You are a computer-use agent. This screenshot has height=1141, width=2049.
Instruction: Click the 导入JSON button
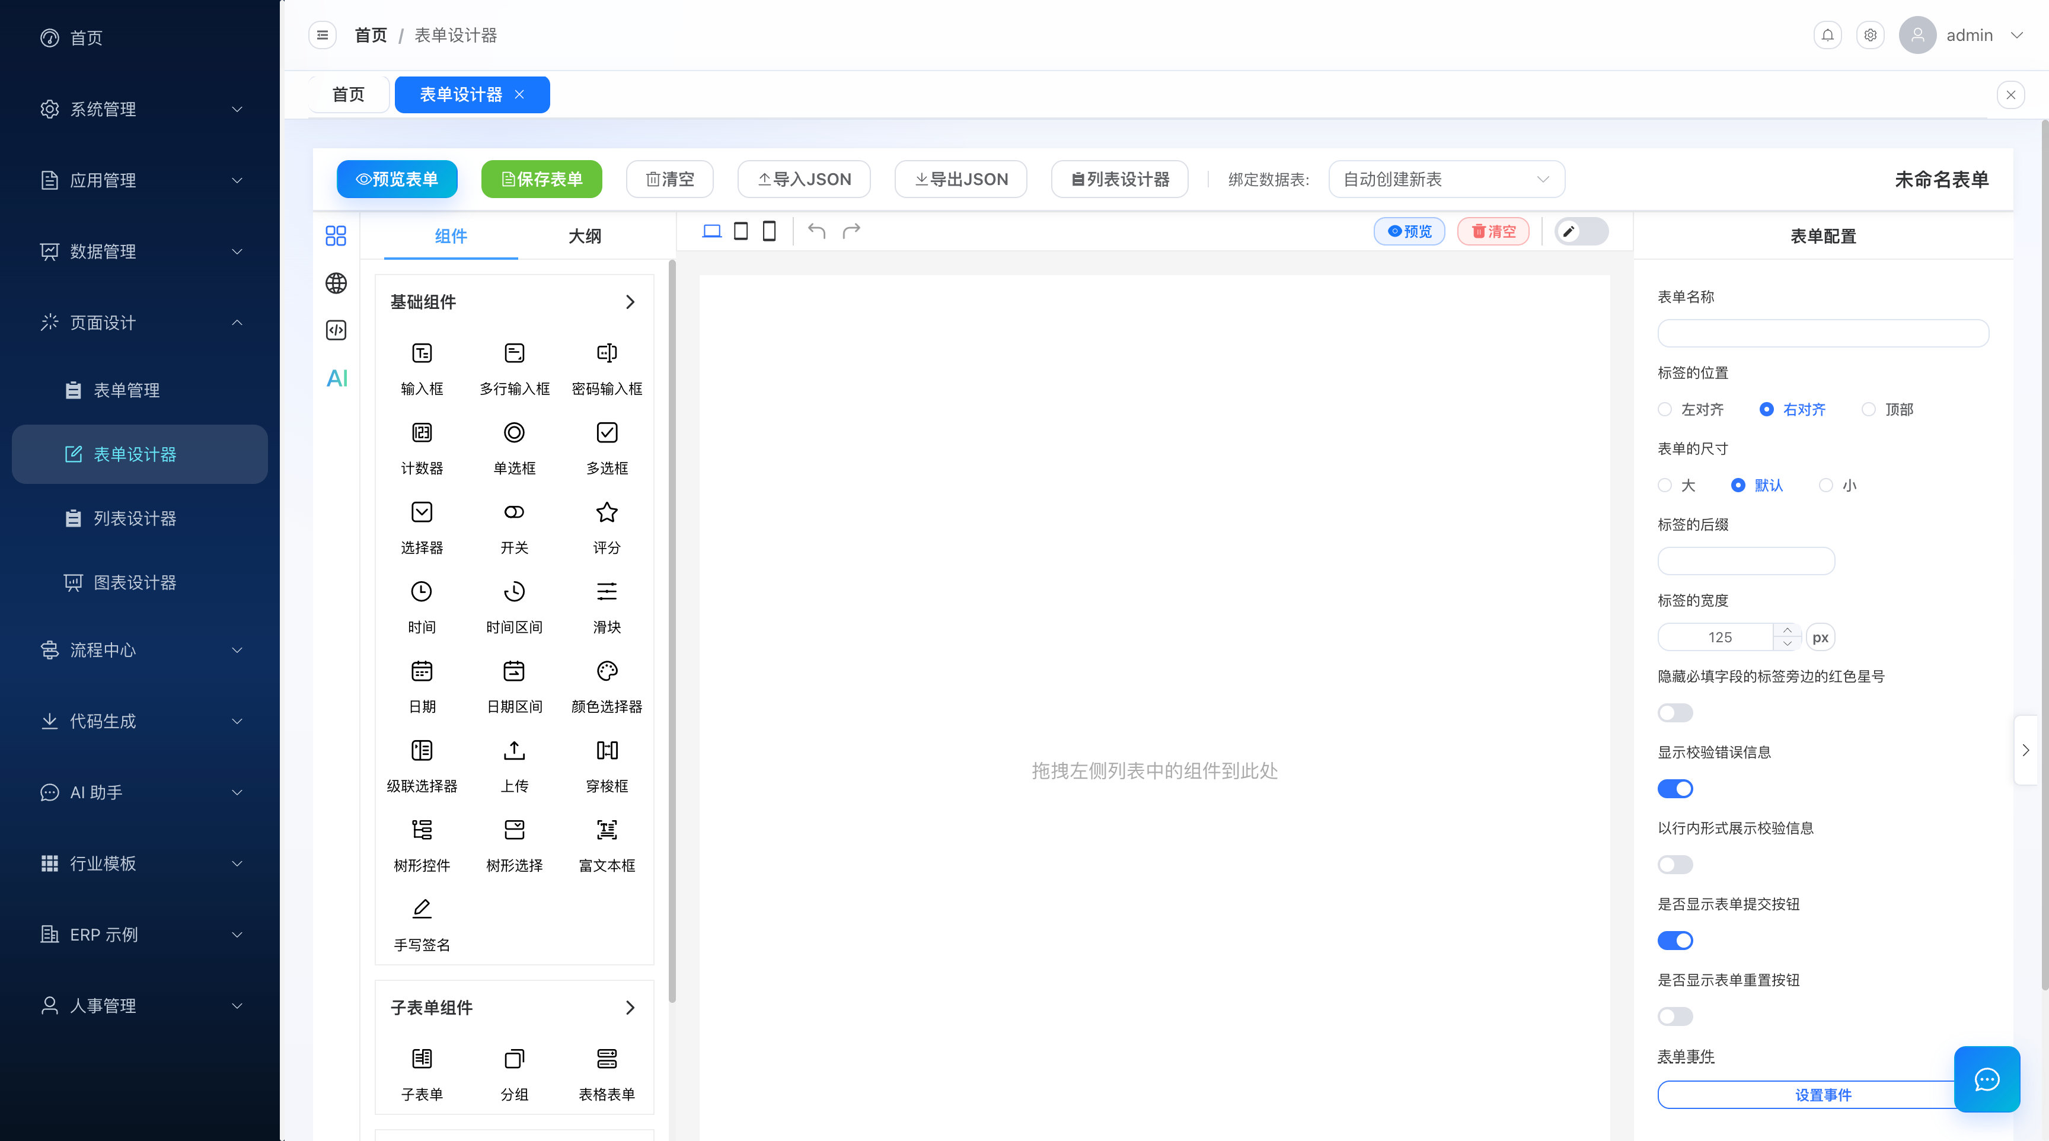point(803,180)
